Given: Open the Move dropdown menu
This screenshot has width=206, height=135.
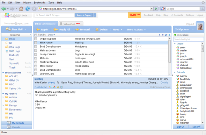Looking at the screenshot, I should pyautogui.click(x=122, y=30).
